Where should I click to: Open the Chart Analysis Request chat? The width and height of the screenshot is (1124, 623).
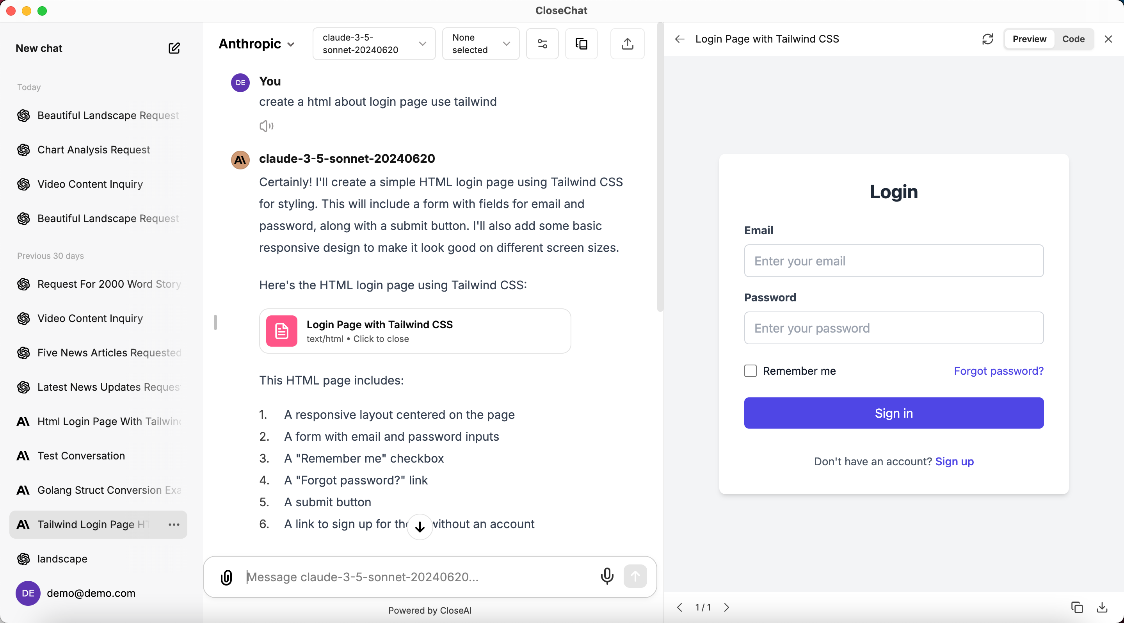tap(94, 150)
